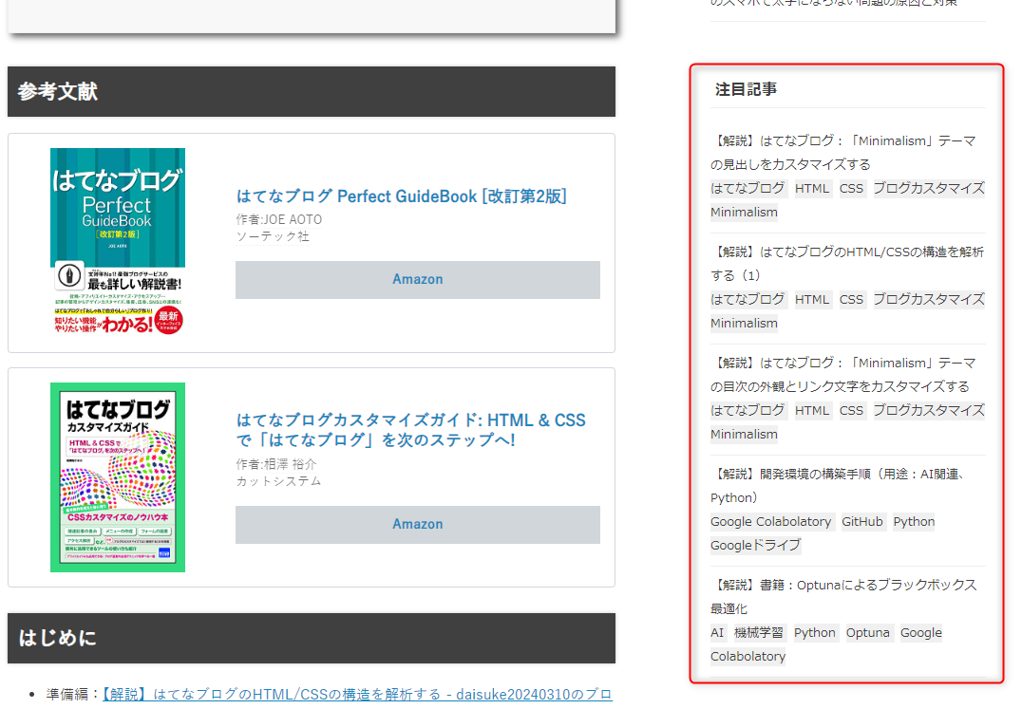Select the はじめに section heading
This screenshot has height=709, width=1022.
(x=57, y=638)
